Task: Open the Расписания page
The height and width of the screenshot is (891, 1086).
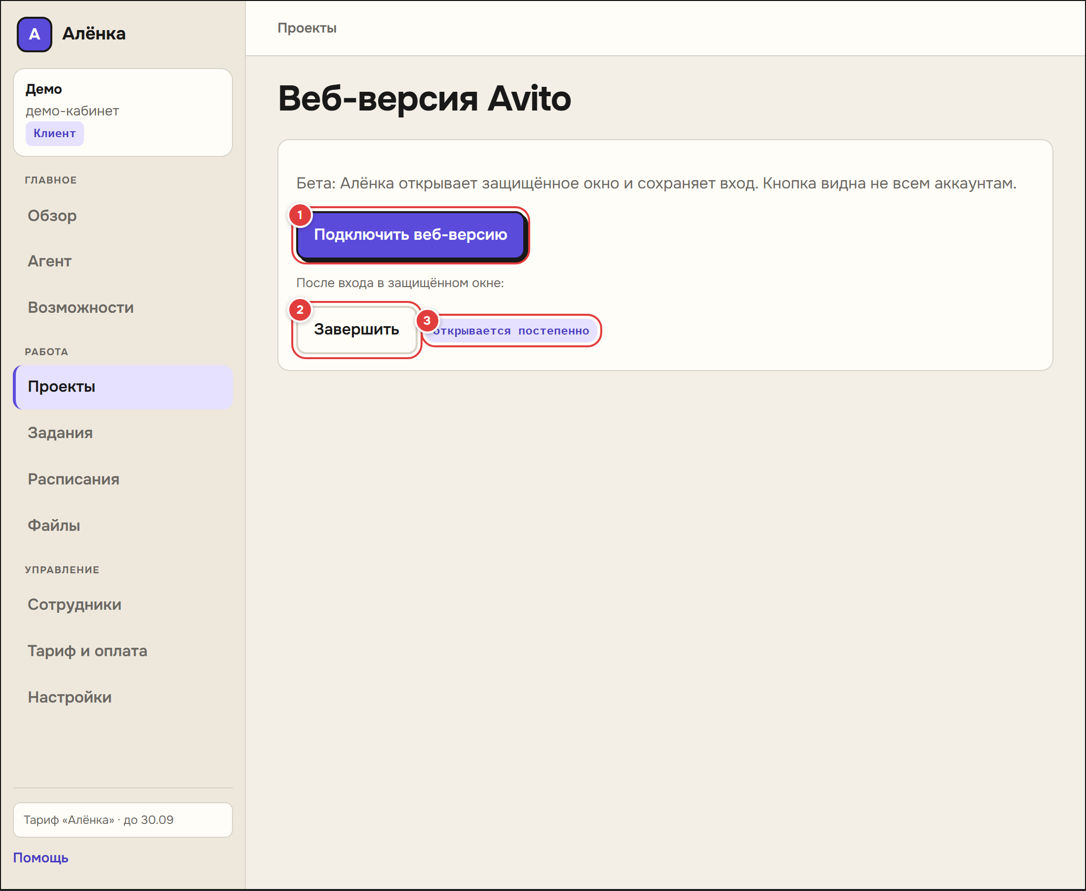Action: point(123,480)
